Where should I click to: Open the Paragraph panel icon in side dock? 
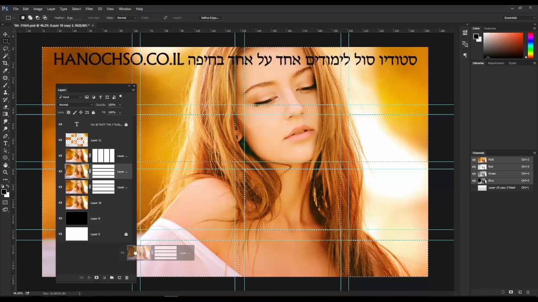[x=465, y=55]
